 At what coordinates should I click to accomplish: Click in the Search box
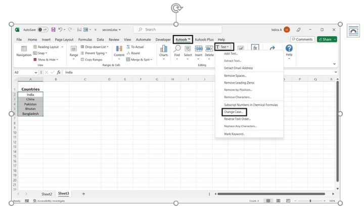click(x=177, y=30)
